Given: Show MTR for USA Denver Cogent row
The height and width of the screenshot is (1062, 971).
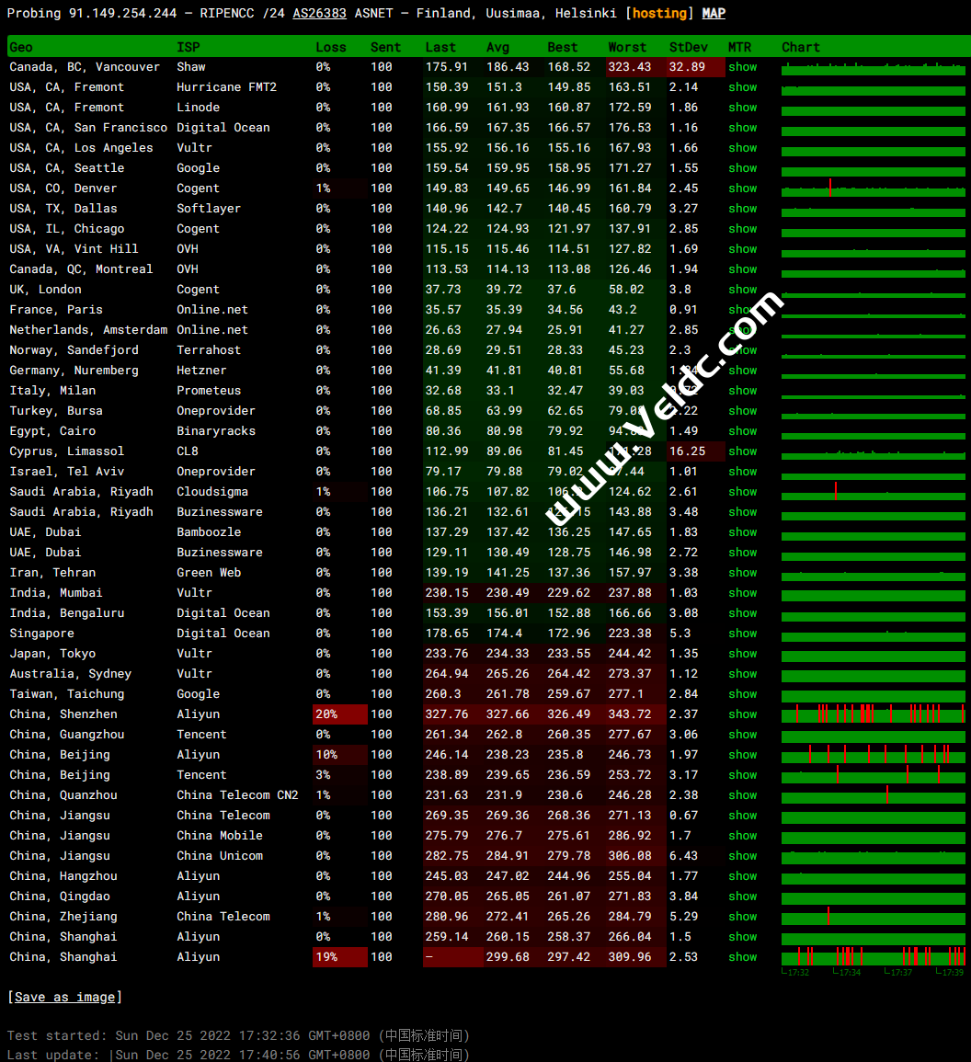Looking at the screenshot, I should pos(742,188).
